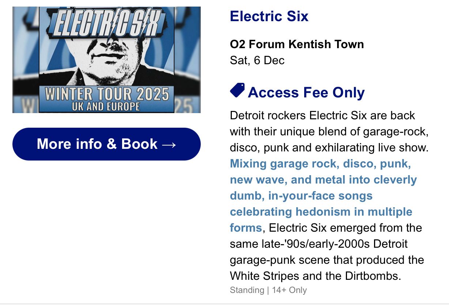Viewport: 449px width, 305px height.
Task: Click the exhilarating live show line
Action: [x=329, y=148]
